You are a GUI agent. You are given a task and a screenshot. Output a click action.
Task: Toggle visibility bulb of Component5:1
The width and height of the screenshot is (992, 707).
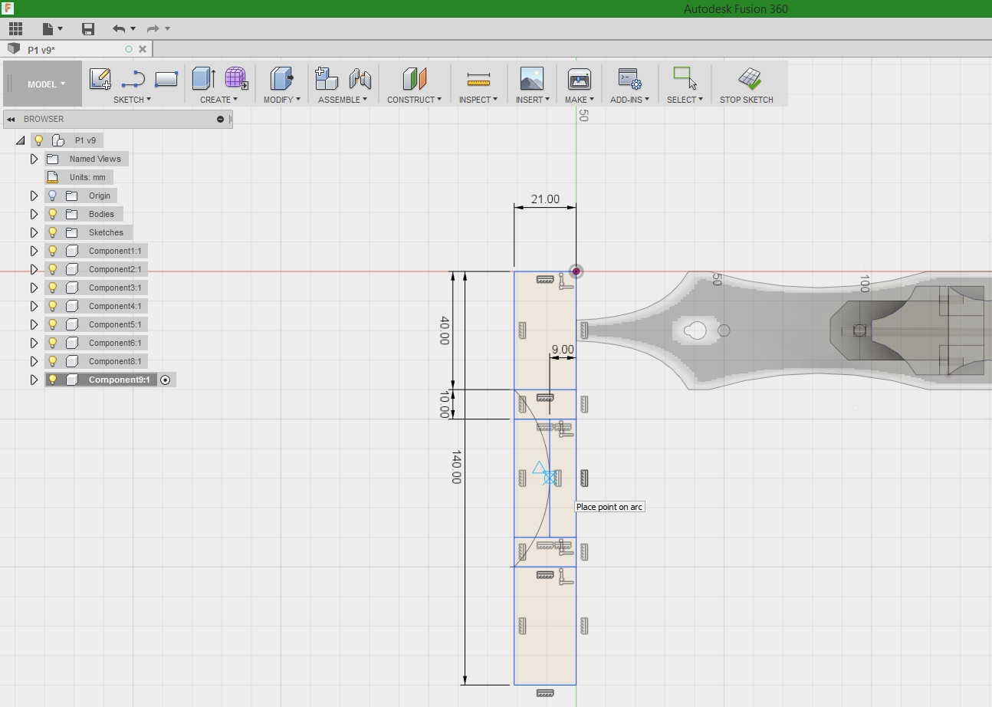click(52, 324)
